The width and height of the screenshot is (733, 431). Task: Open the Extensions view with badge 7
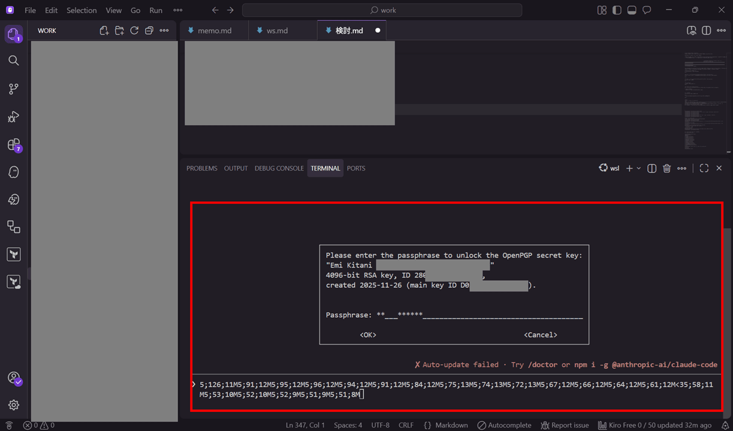[x=13, y=144]
